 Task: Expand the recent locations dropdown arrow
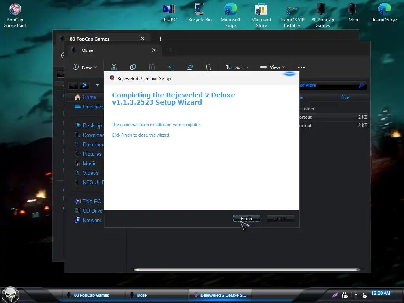point(97,85)
